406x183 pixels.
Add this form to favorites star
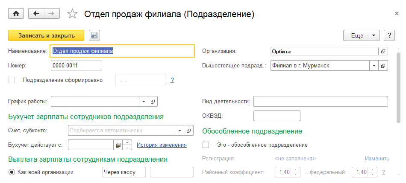[73, 14]
